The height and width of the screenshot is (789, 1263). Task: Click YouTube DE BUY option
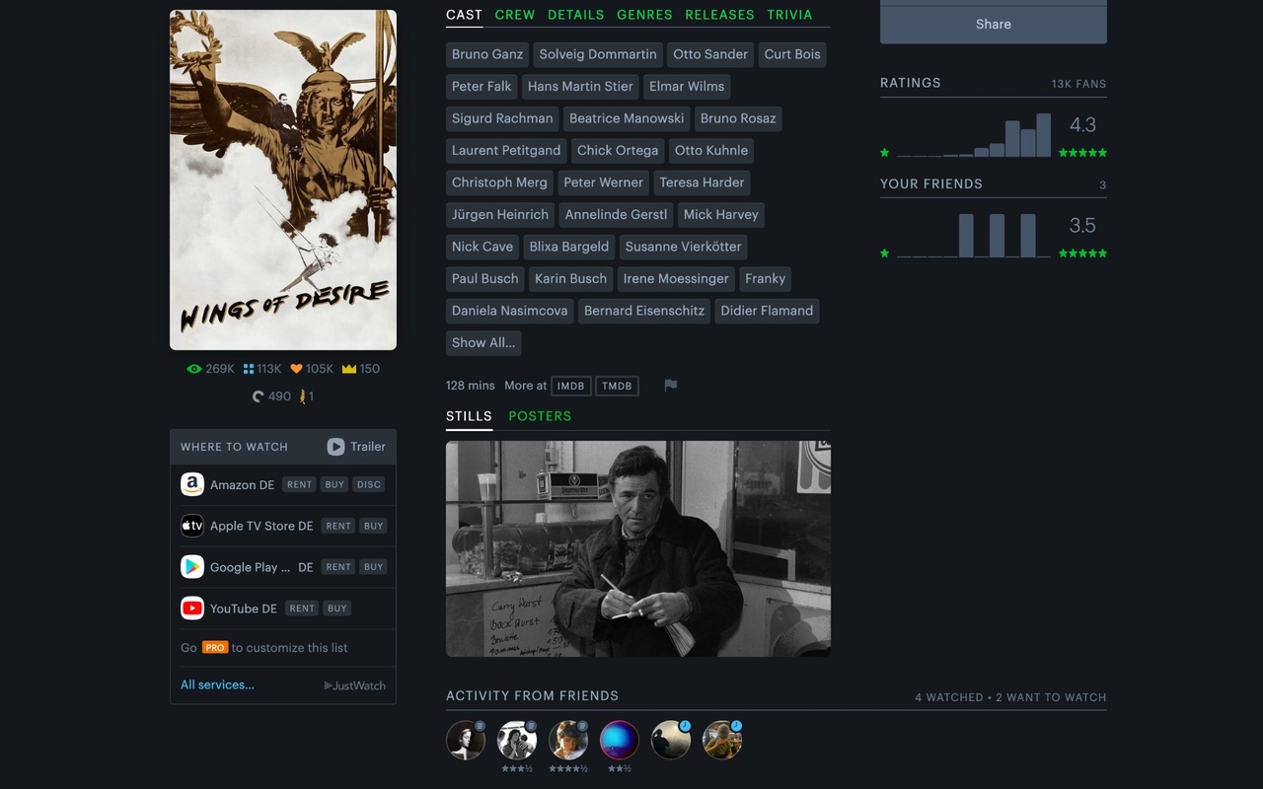point(337,609)
